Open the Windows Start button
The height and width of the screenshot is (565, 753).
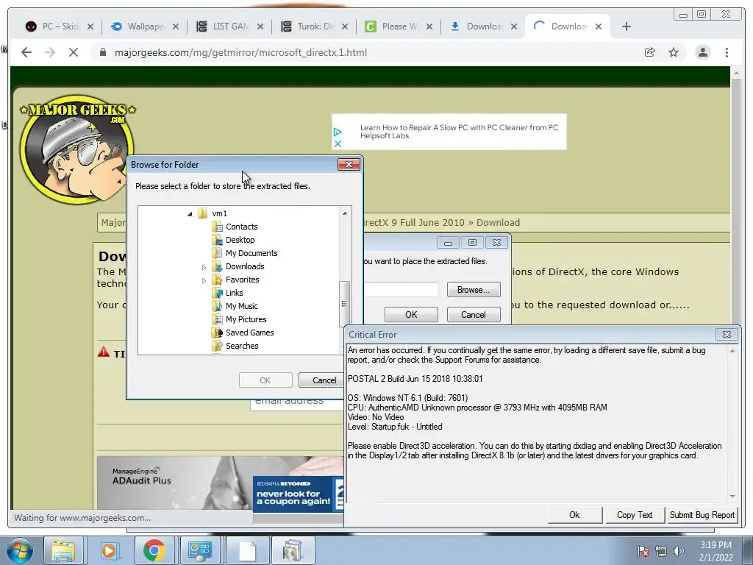[x=20, y=550]
